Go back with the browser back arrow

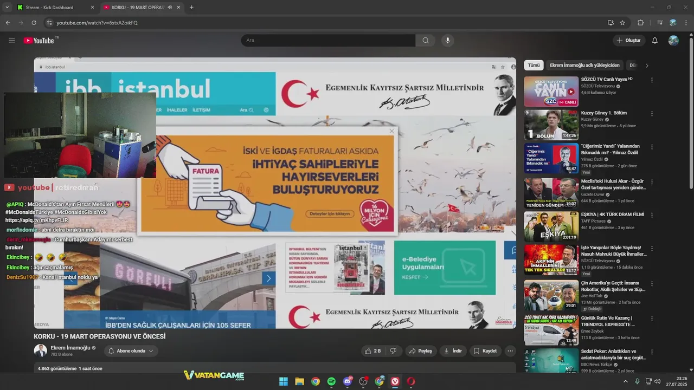click(x=8, y=23)
